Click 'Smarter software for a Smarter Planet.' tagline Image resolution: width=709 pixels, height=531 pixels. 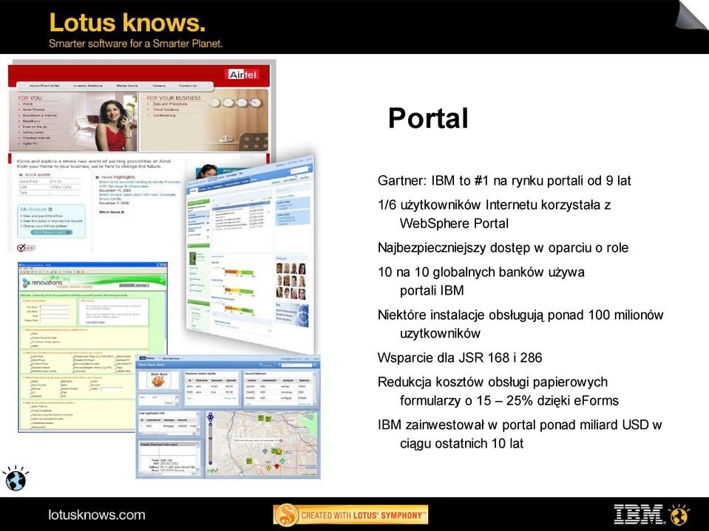135,44
